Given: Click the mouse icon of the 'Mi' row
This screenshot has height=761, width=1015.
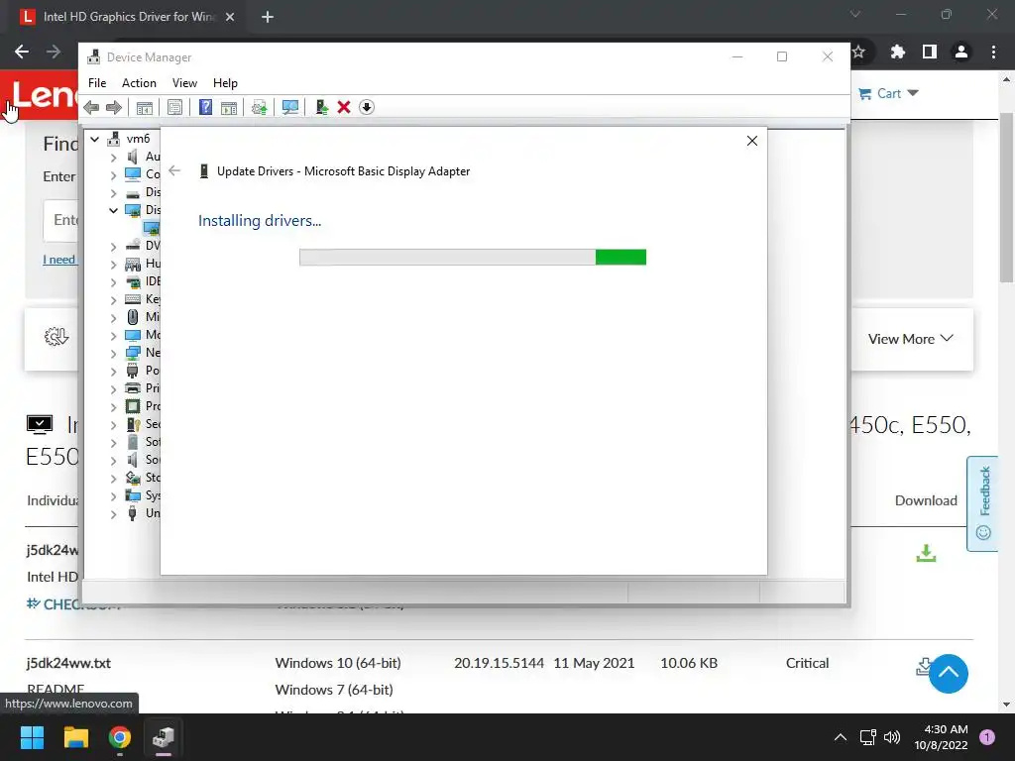Looking at the screenshot, I should coord(133,317).
